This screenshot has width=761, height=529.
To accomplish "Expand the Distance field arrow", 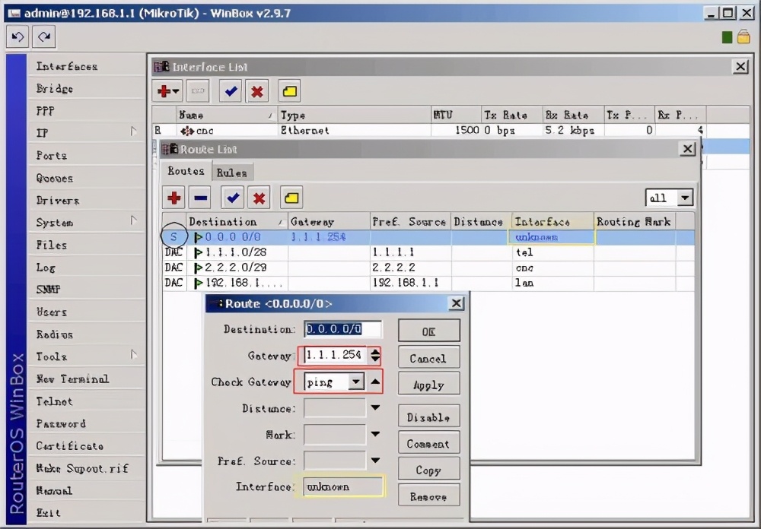I will pos(375,409).
